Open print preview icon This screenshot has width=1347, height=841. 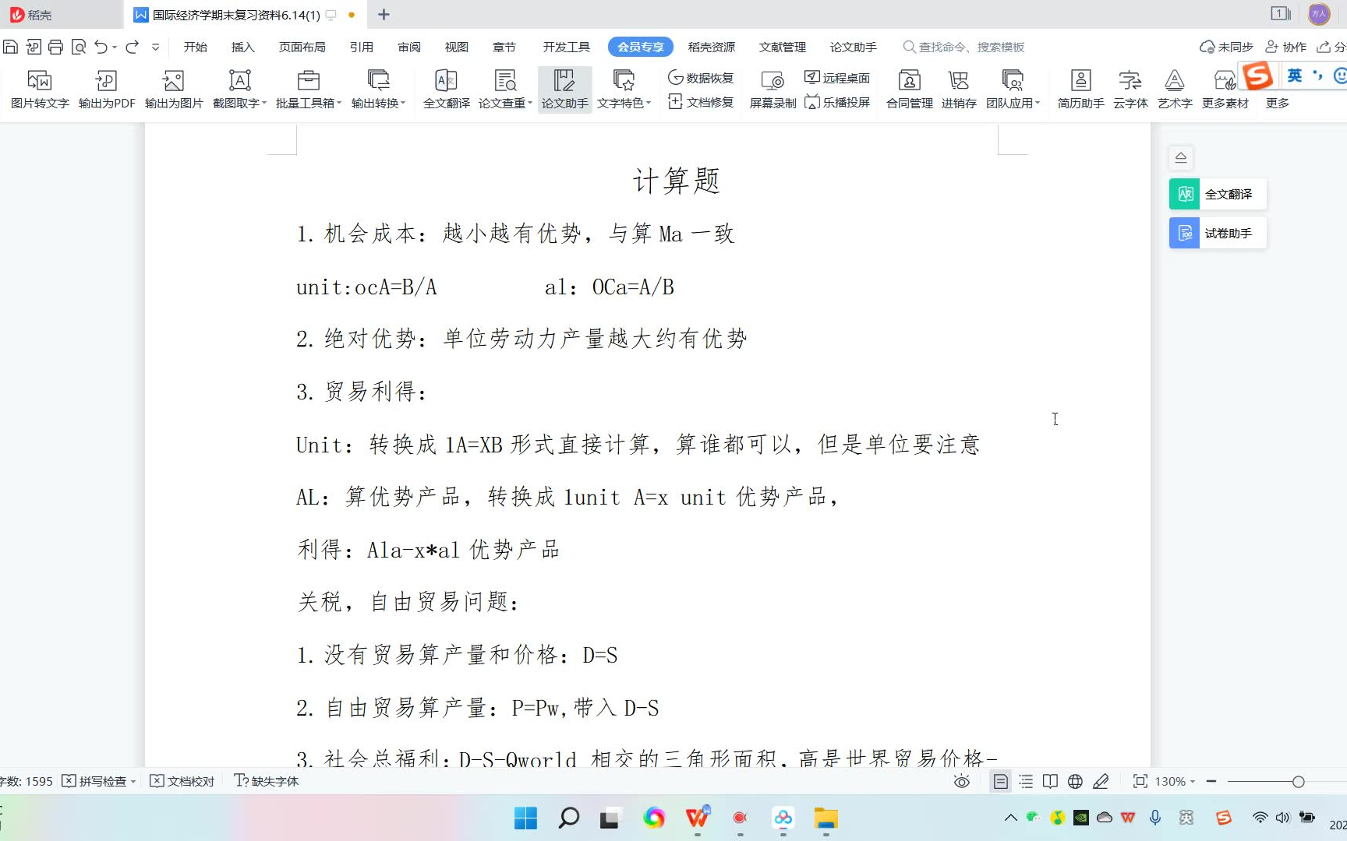tap(78, 47)
